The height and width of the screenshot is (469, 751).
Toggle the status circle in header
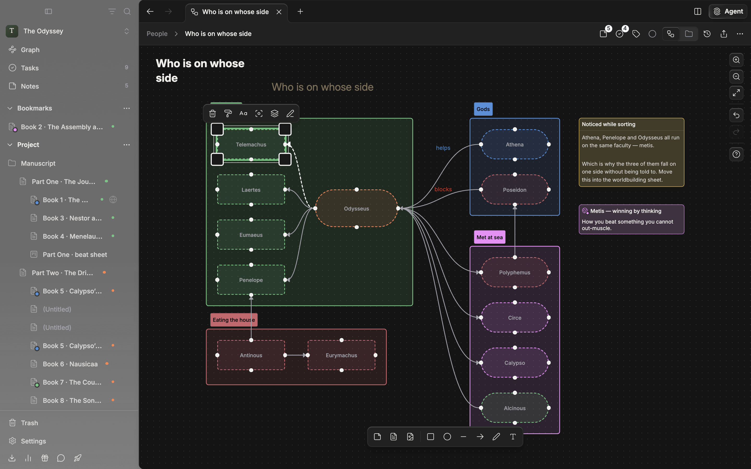(x=652, y=34)
